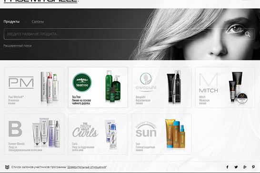Click the green Tea Tree logo
The height and width of the screenshot is (173, 260).
point(82,82)
